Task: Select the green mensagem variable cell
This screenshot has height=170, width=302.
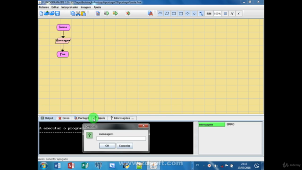Action: coord(212,125)
